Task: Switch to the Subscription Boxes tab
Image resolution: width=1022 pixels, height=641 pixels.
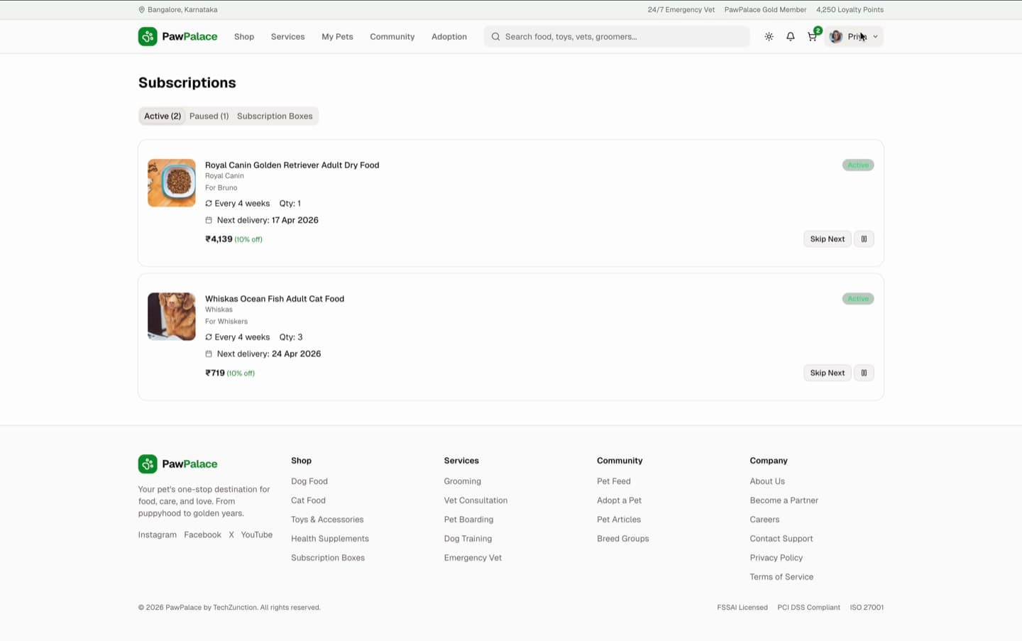Action: click(x=275, y=116)
